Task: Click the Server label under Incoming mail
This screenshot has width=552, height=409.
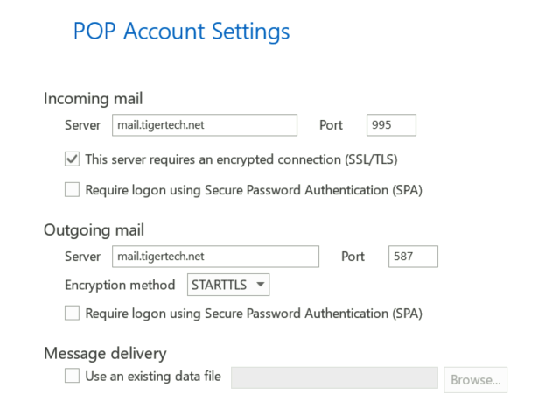Action: click(83, 125)
